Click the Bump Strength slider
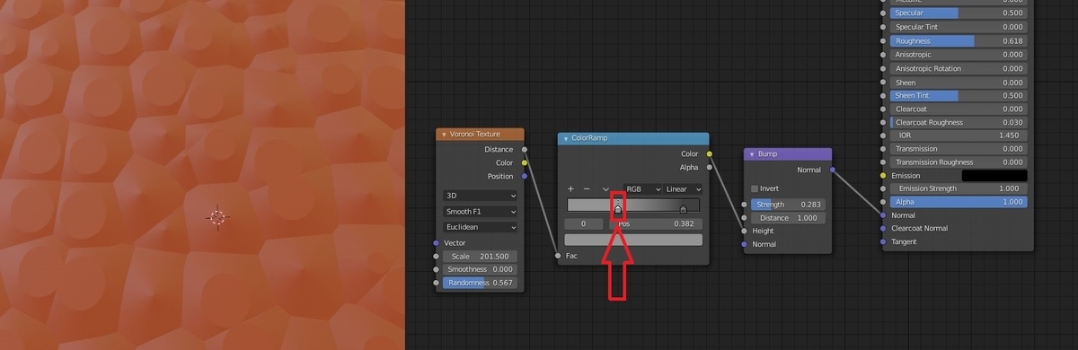The width and height of the screenshot is (1078, 350). click(x=788, y=205)
